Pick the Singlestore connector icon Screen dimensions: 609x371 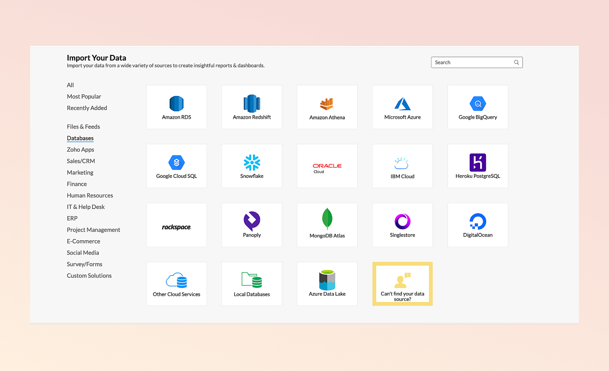[x=402, y=221]
